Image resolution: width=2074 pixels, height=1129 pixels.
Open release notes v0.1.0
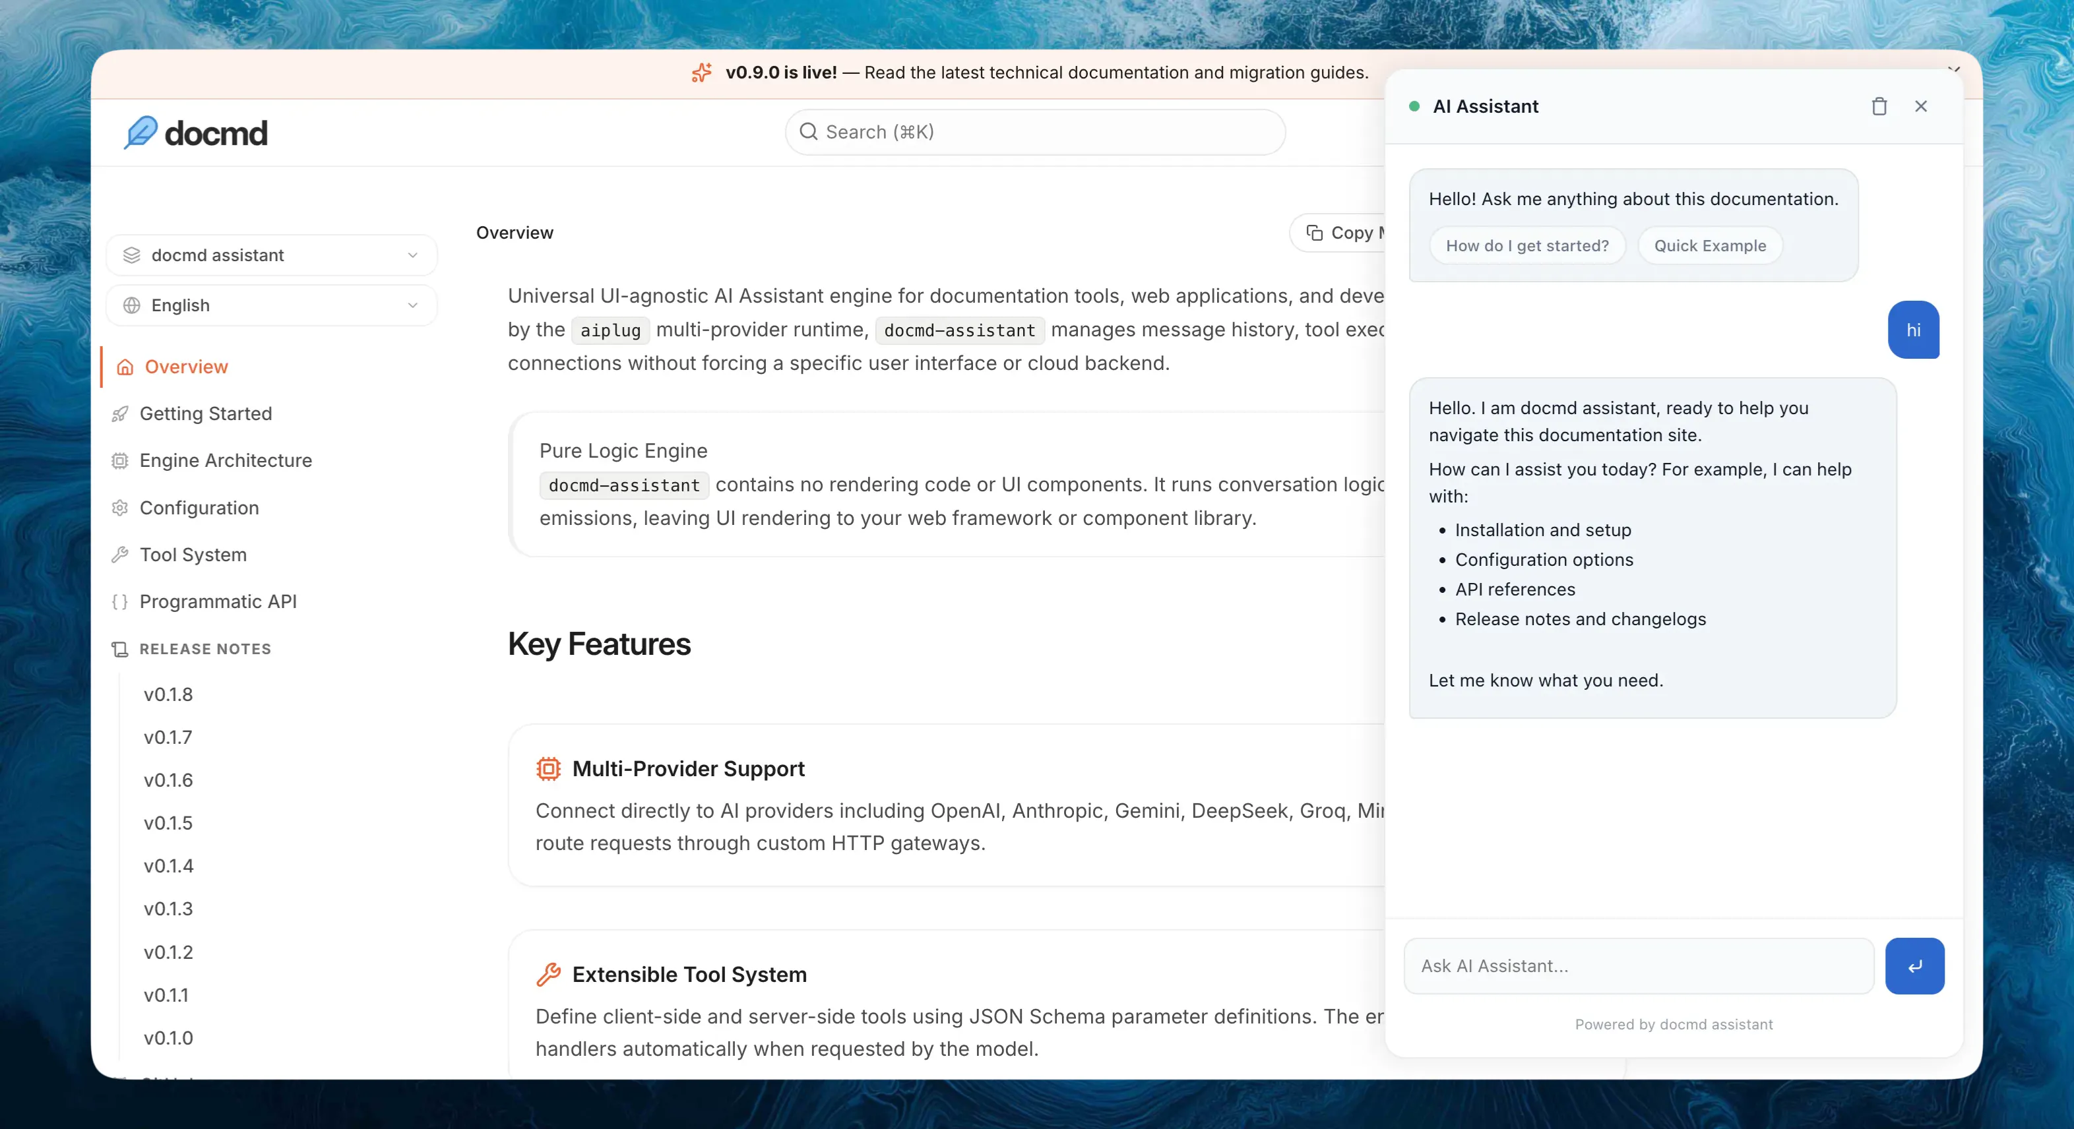(x=168, y=1038)
